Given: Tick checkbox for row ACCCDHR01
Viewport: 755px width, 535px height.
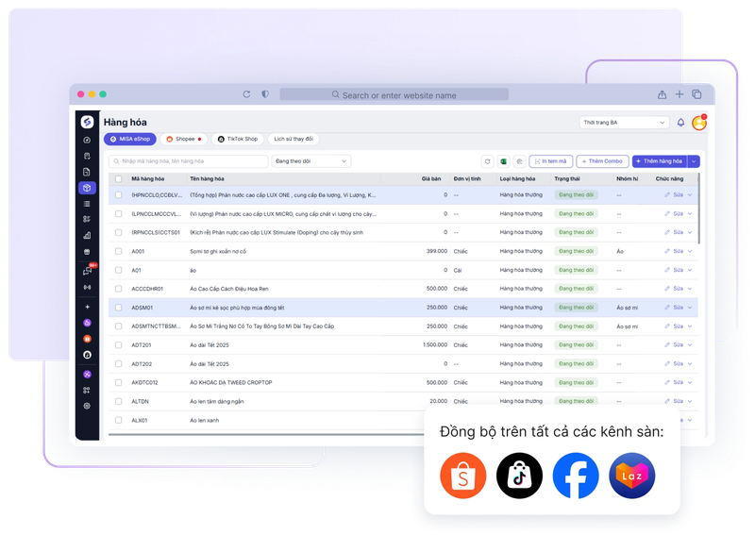Looking at the screenshot, I should 119,289.
